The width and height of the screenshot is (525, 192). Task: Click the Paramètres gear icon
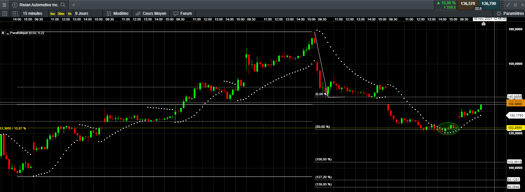coord(499,14)
